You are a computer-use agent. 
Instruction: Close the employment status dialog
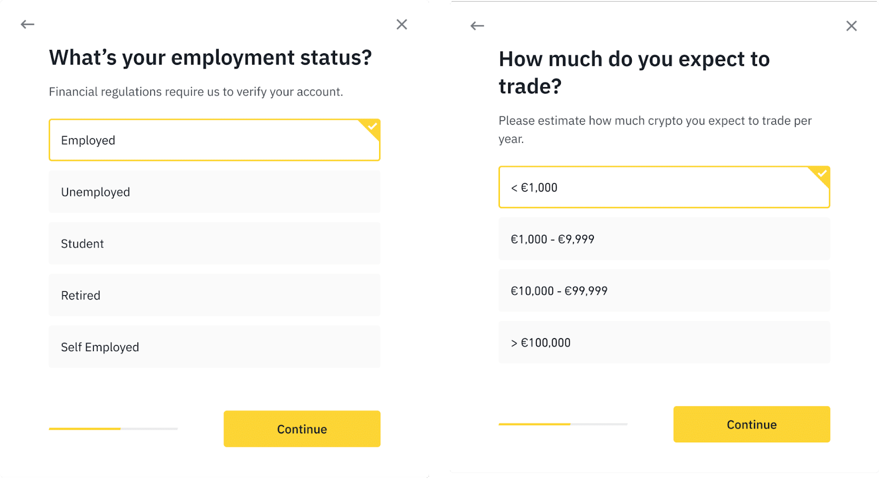click(x=402, y=24)
